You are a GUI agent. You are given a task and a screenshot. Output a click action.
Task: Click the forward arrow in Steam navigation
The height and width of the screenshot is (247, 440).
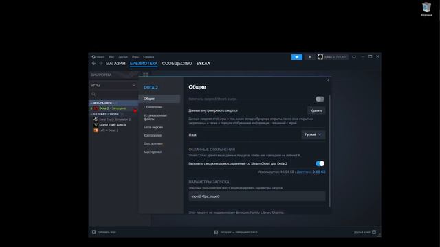tap(101, 64)
